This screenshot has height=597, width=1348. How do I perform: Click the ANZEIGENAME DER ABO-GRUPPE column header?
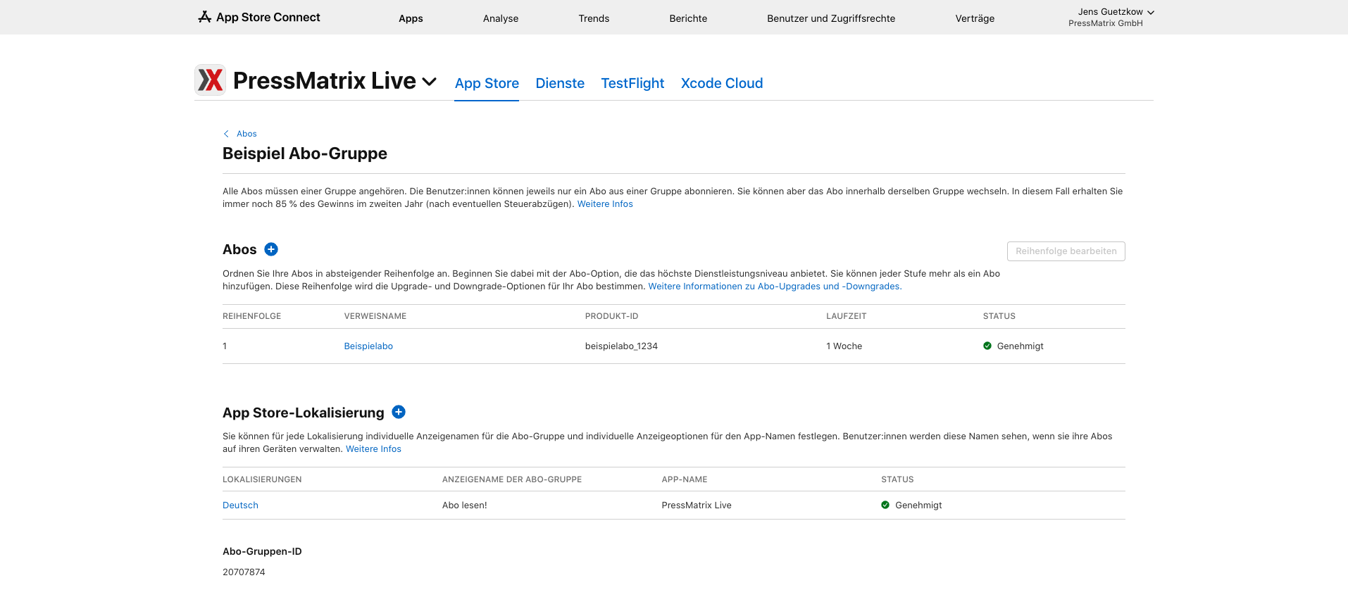(512, 479)
